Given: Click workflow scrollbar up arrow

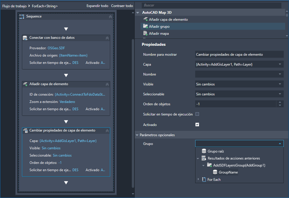Looking at the screenshot, I should tap(133, 13).
